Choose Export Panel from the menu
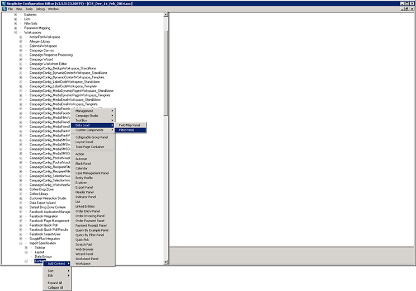416x291 pixels. 93,187
